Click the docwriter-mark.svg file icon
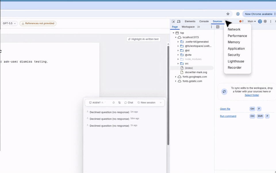Image resolution: width=276 pixels, height=173 pixels. [x=182, y=72]
